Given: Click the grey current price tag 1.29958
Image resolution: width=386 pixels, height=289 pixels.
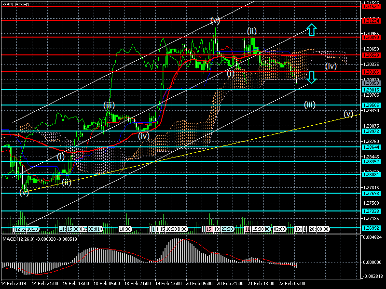Looking at the screenshot, I should tap(371, 83).
